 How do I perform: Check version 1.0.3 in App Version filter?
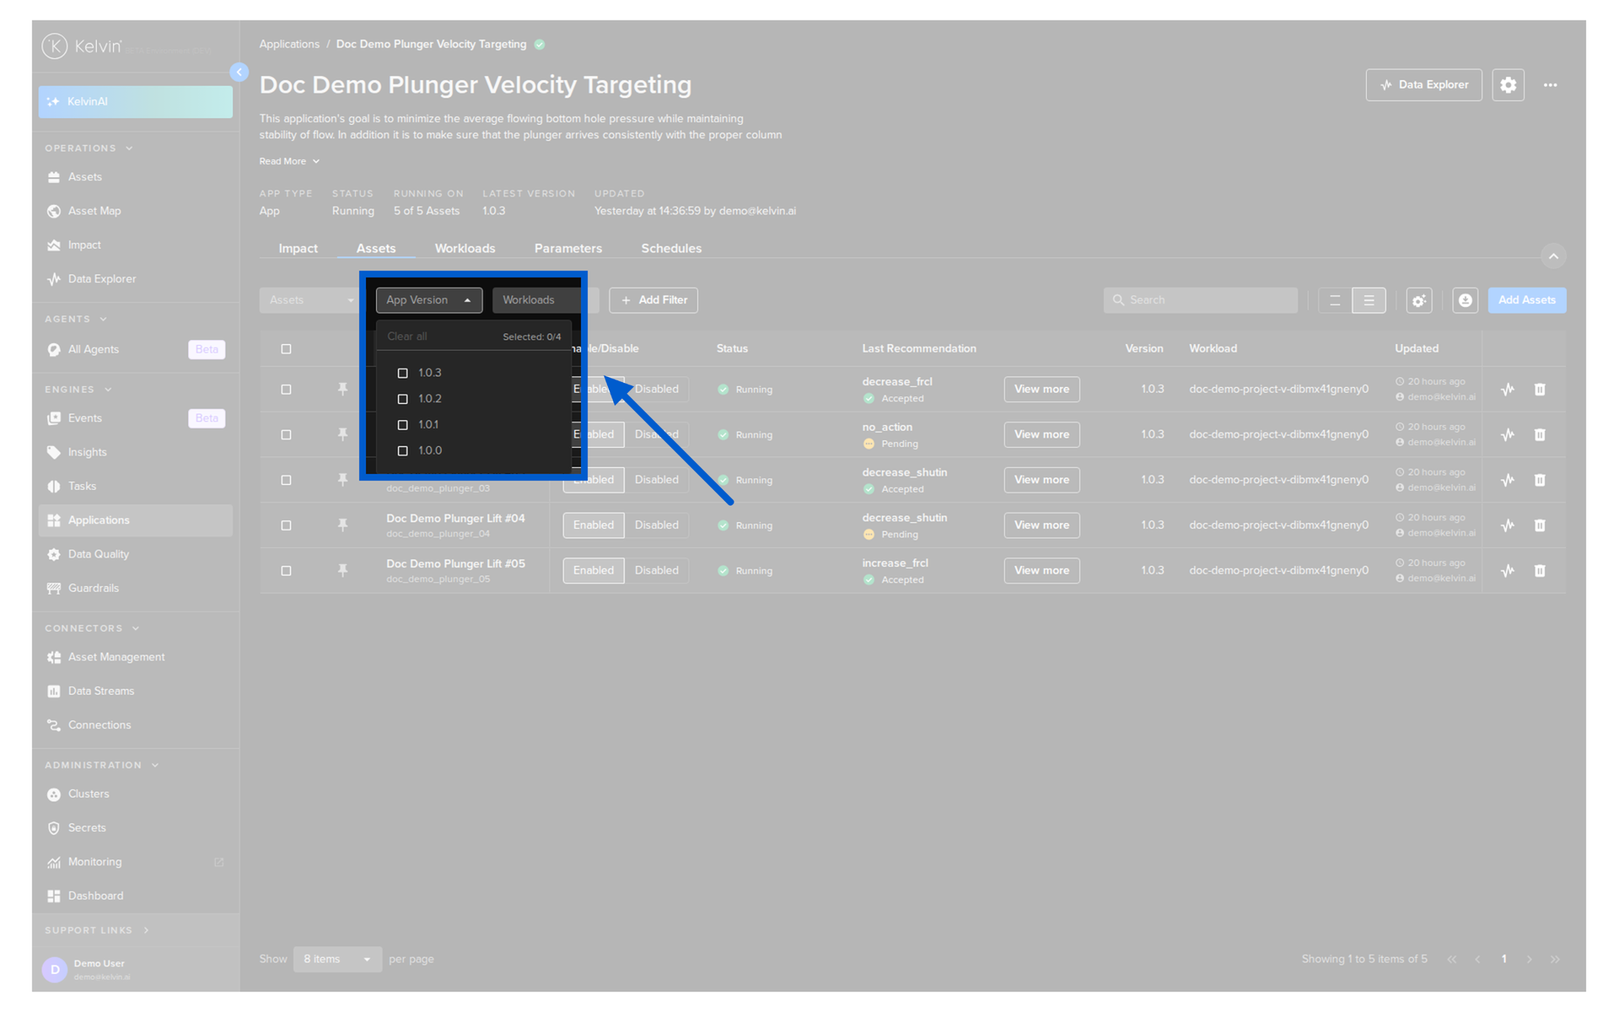click(402, 373)
